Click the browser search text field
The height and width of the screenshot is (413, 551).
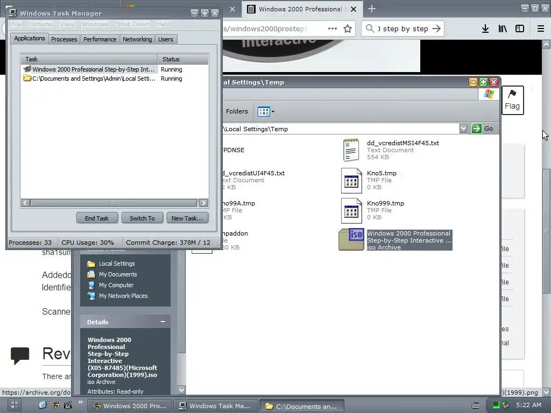(x=402, y=29)
